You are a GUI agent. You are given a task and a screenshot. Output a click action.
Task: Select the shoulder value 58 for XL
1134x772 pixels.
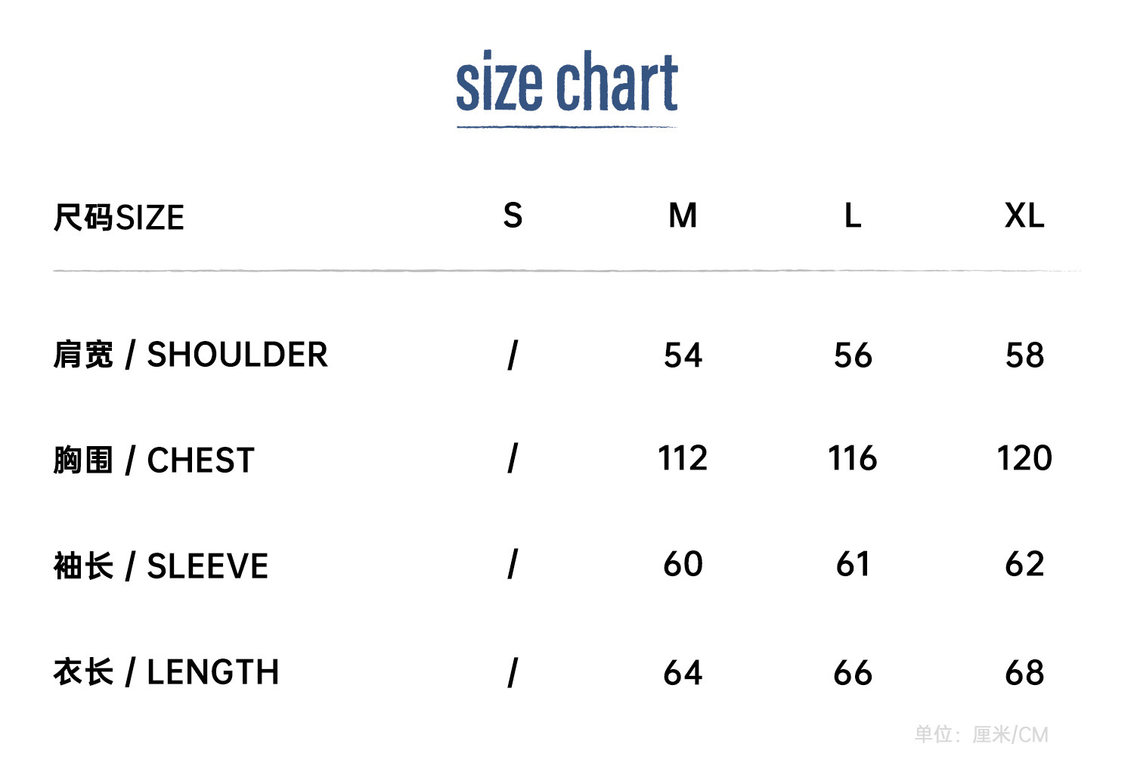(1024, 355)
